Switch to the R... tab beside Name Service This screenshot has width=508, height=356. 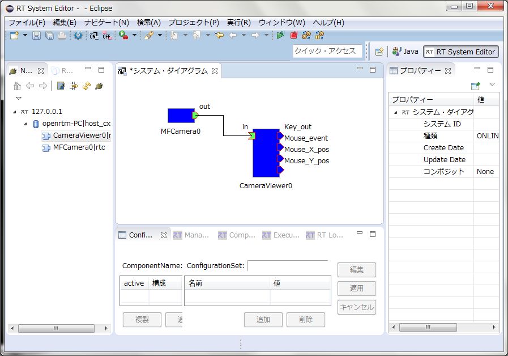[63, 71]
